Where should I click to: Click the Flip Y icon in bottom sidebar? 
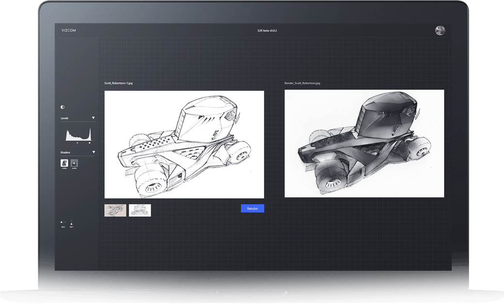coord(71,222)
